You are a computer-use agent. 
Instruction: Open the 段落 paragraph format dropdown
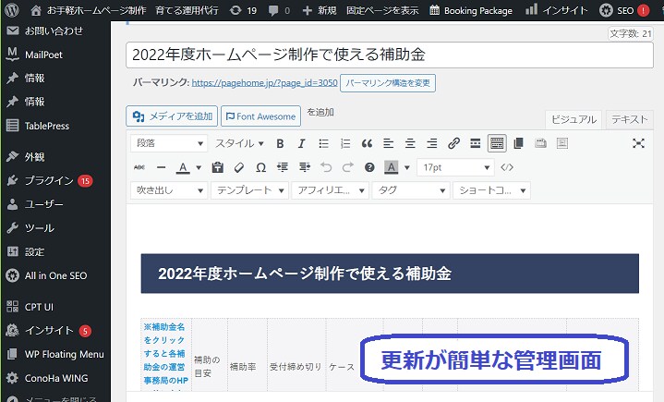click(169, 143)
